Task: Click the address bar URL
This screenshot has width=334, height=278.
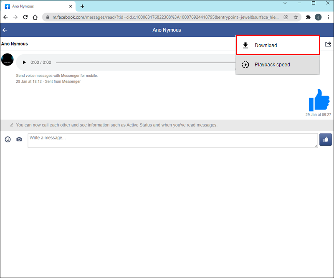Action: coord(165,17)
